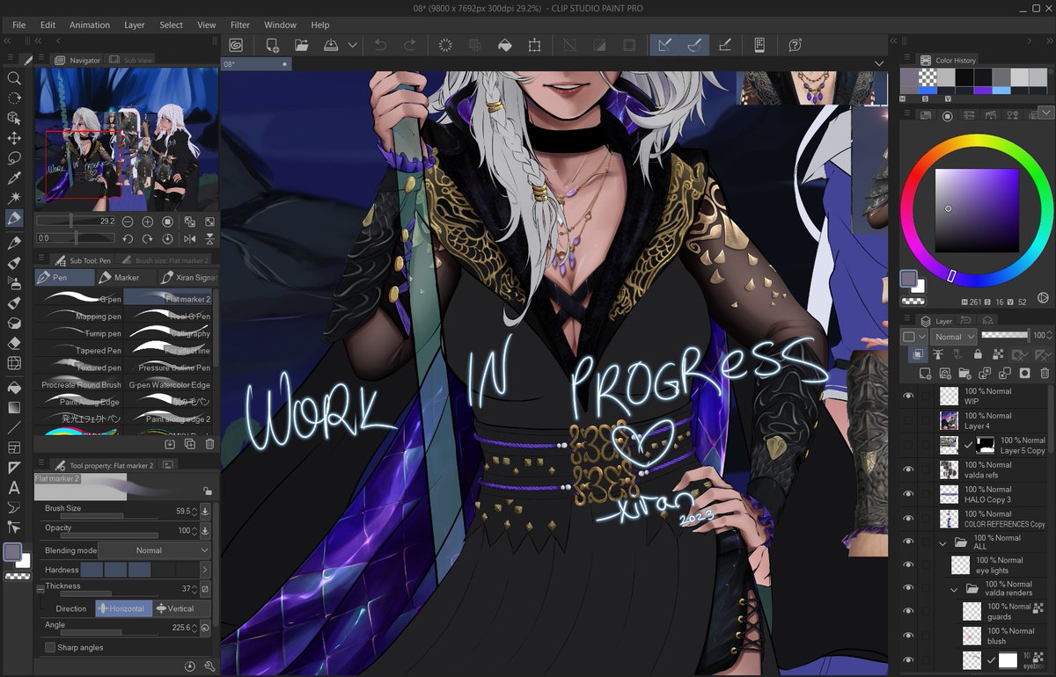Open the palette color dropdown in Layer panel
The height and width of the screenshot is (677, 1056).
click(x=913, y=336)
